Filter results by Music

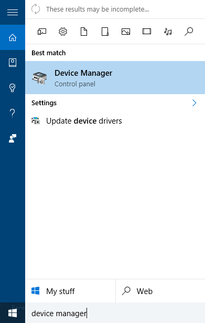pyautogui.click(x=168, y=32)
